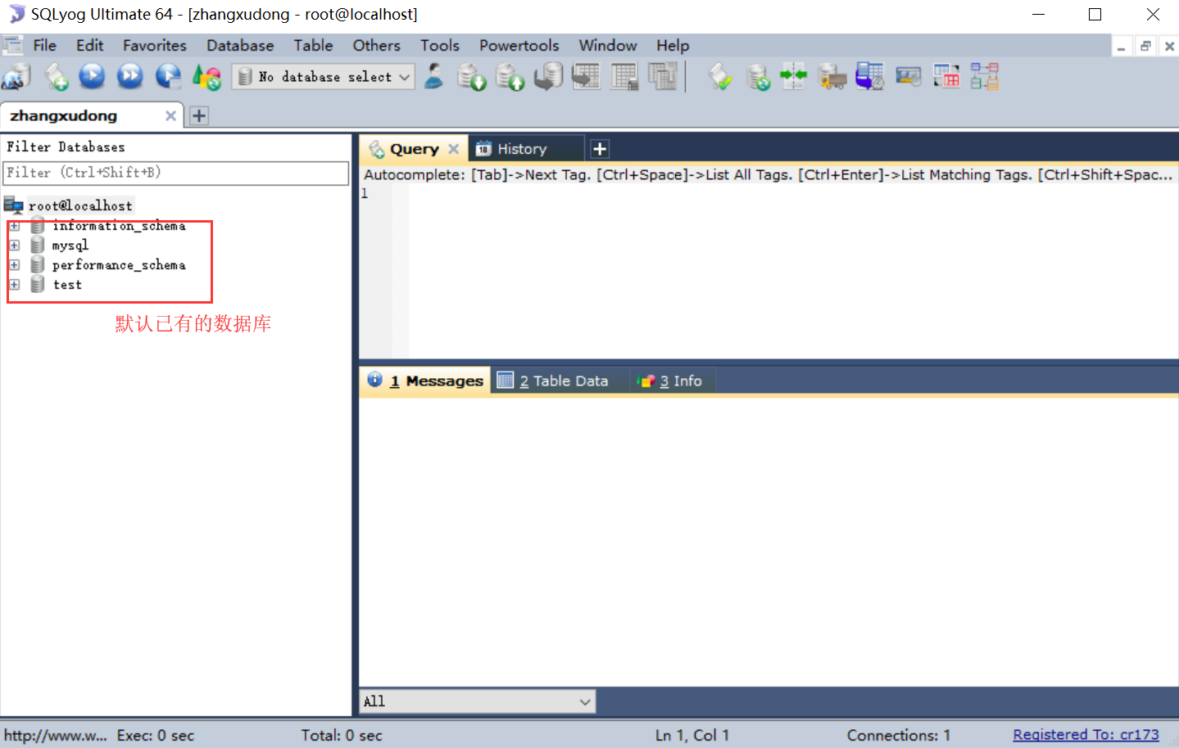
Task: Format the SQL query
Action: [x=719, y=76]
